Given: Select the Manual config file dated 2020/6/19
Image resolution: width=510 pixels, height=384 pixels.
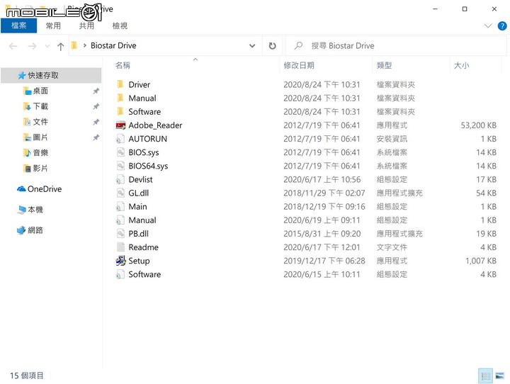Looking at the screenshot, I should 142,220.
